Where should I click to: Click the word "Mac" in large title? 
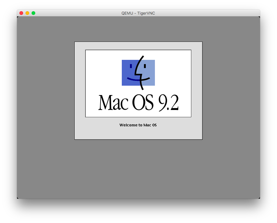click(x=113, y=103)
